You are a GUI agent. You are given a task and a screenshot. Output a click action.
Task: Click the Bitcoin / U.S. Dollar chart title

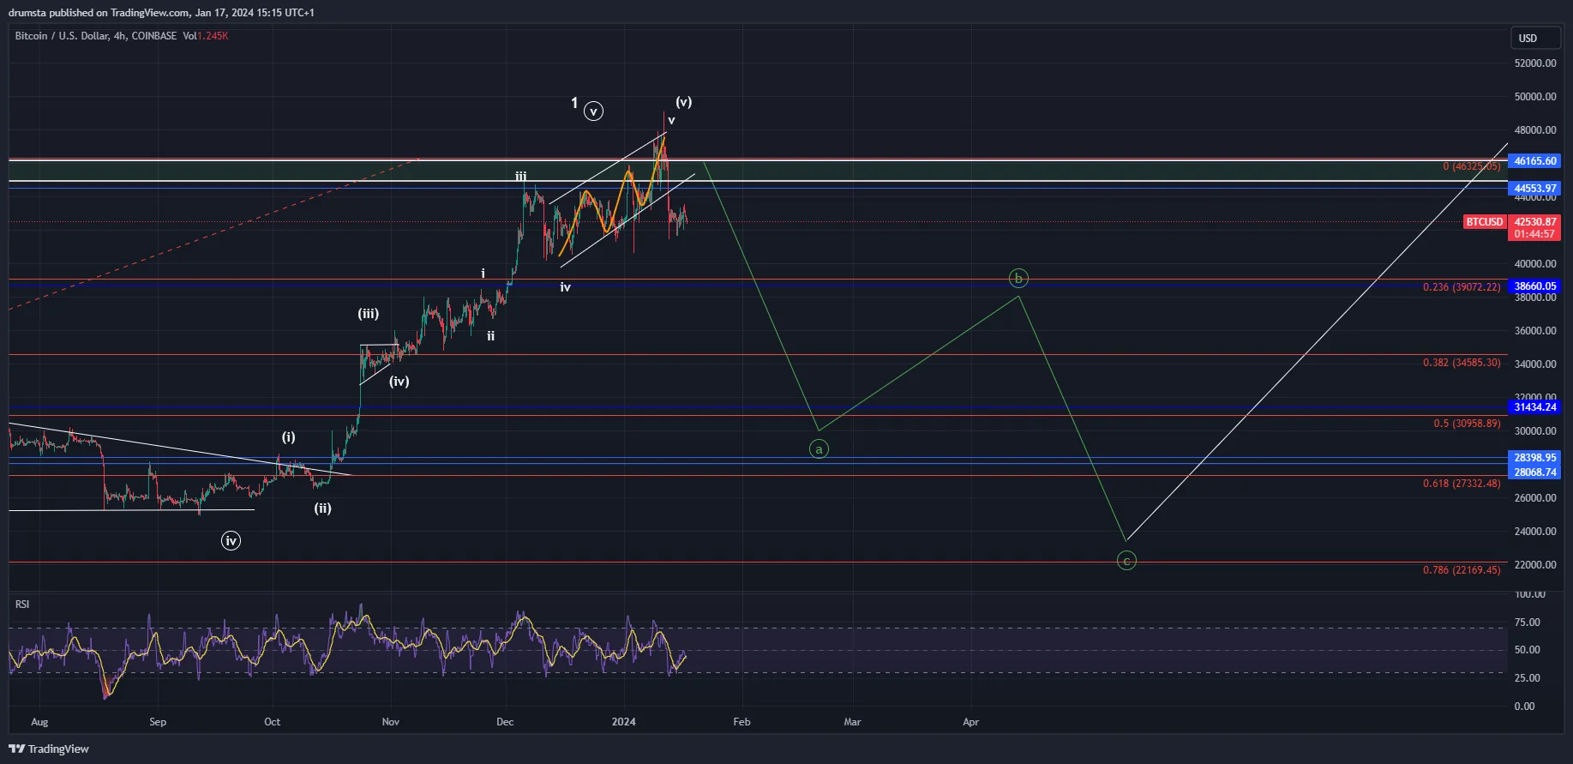95,36
